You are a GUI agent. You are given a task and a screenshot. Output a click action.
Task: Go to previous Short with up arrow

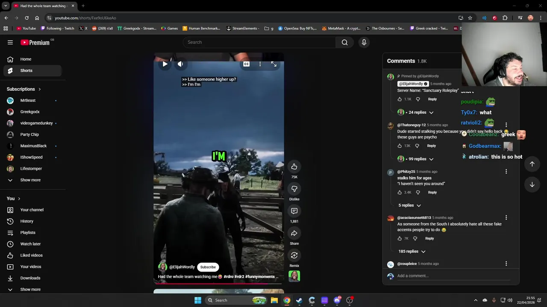coord(532,164)
